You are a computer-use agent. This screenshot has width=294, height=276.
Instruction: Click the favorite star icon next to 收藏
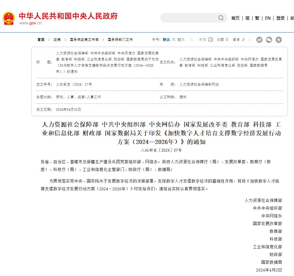(x=227, y=39)
